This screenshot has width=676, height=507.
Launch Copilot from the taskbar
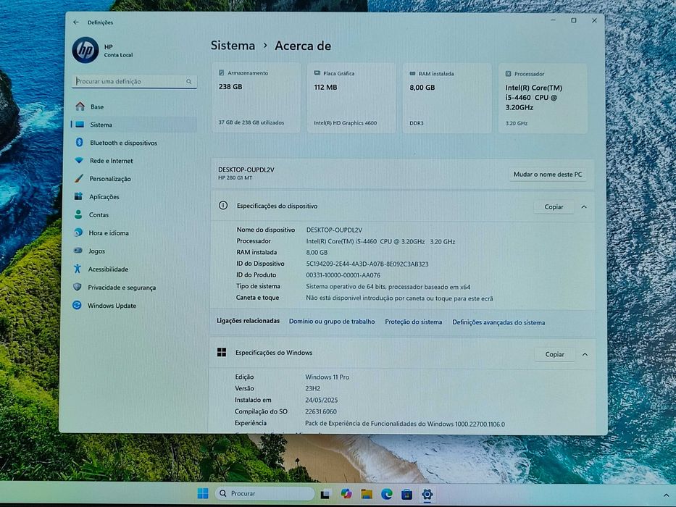[346, 494]
